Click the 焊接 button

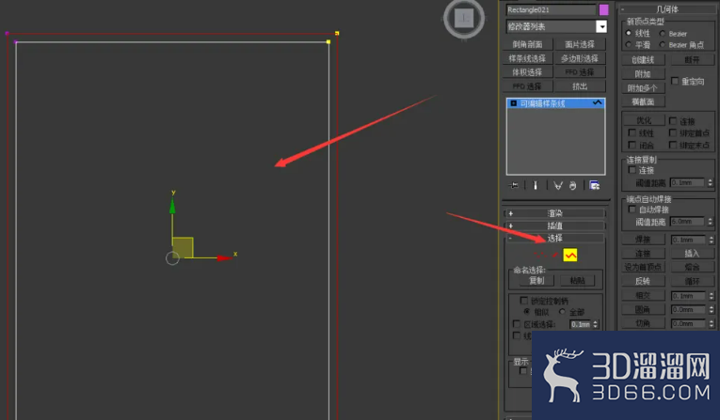point(643,240)
